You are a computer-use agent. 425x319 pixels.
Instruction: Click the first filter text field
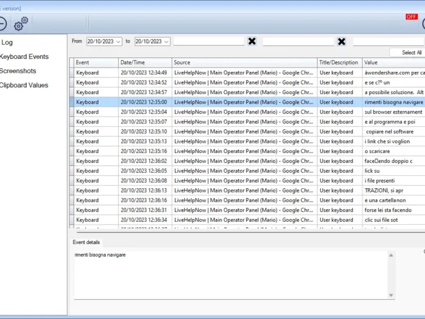(x=209, y=41)
